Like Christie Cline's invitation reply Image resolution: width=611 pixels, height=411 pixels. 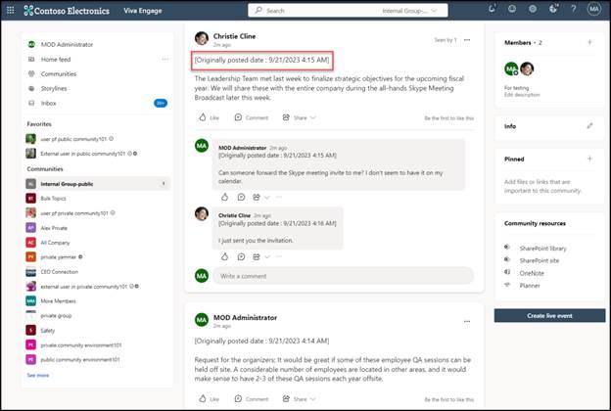225,256
